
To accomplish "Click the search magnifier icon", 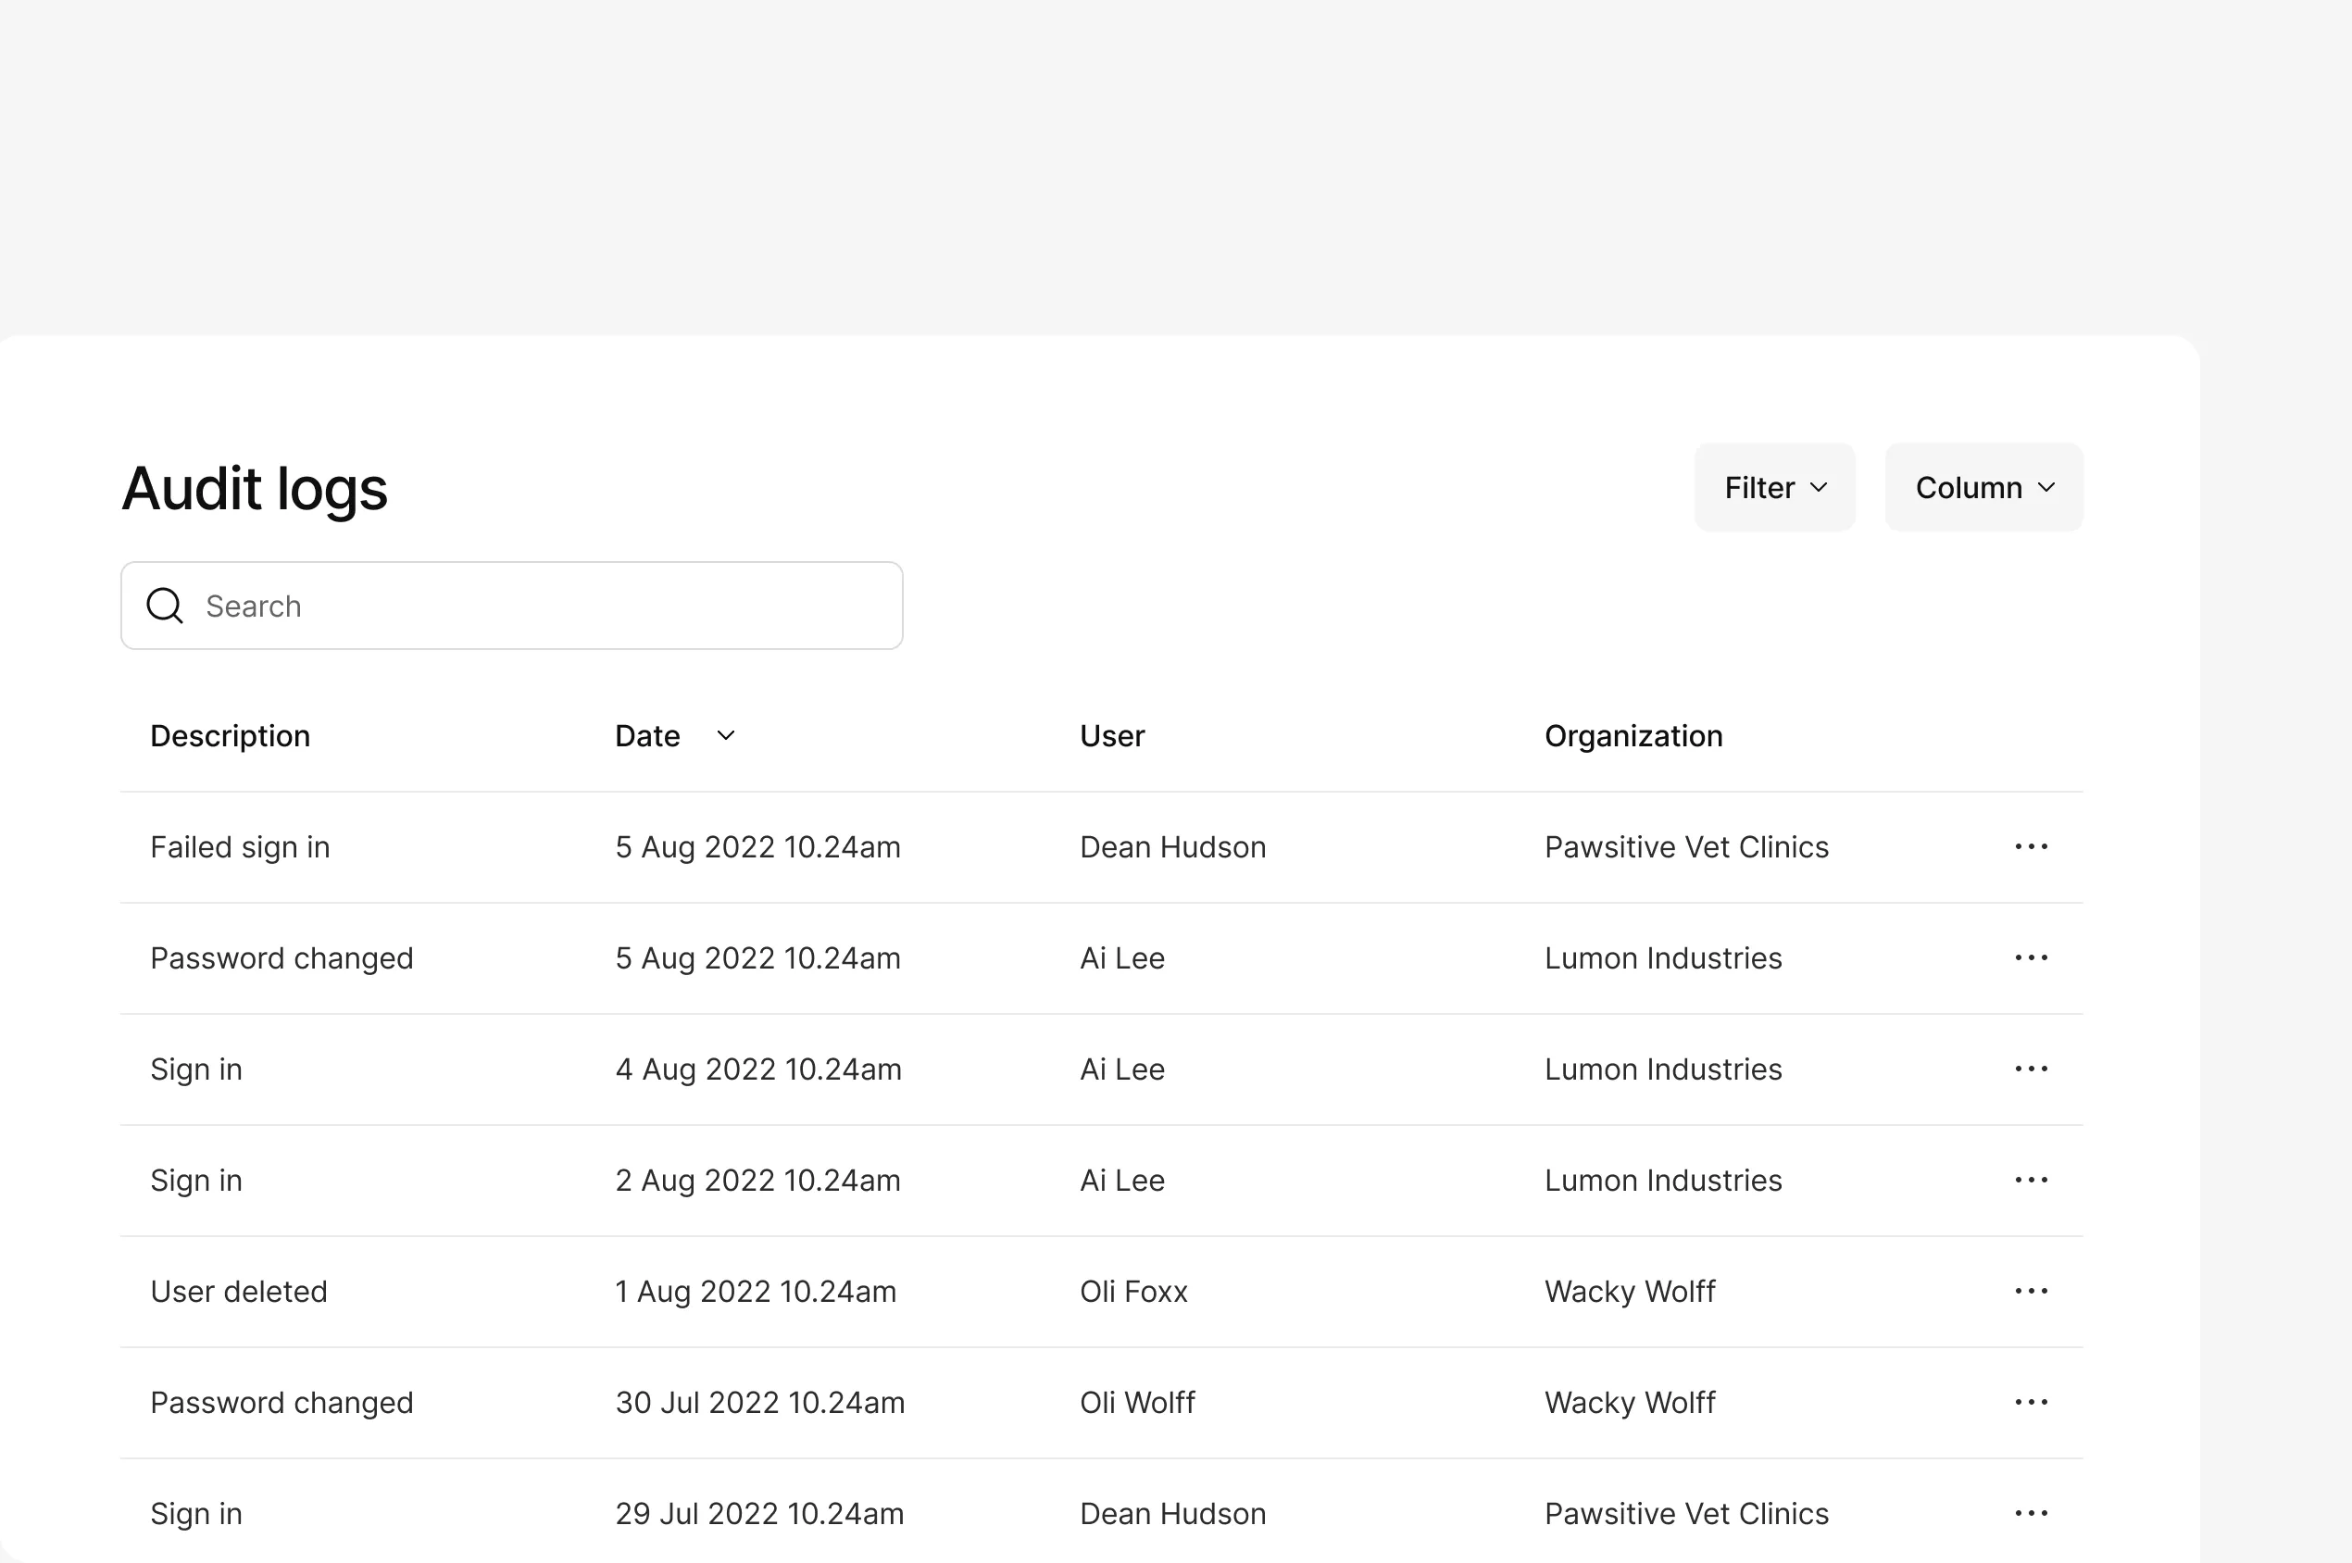I will tap(165, 605).
